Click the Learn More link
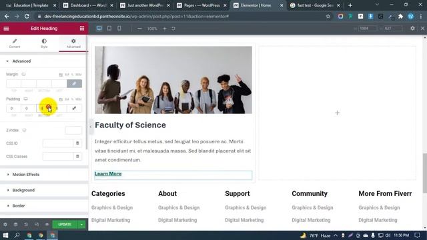427x240 pixels. tap(108, 174)
